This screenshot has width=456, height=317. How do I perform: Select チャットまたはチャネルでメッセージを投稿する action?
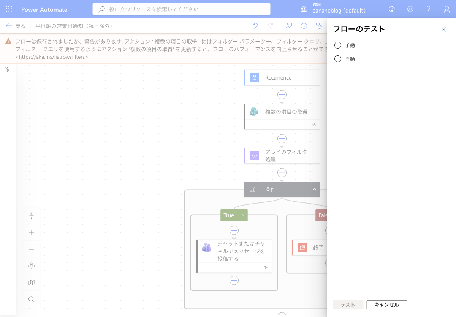pos(234,256)
